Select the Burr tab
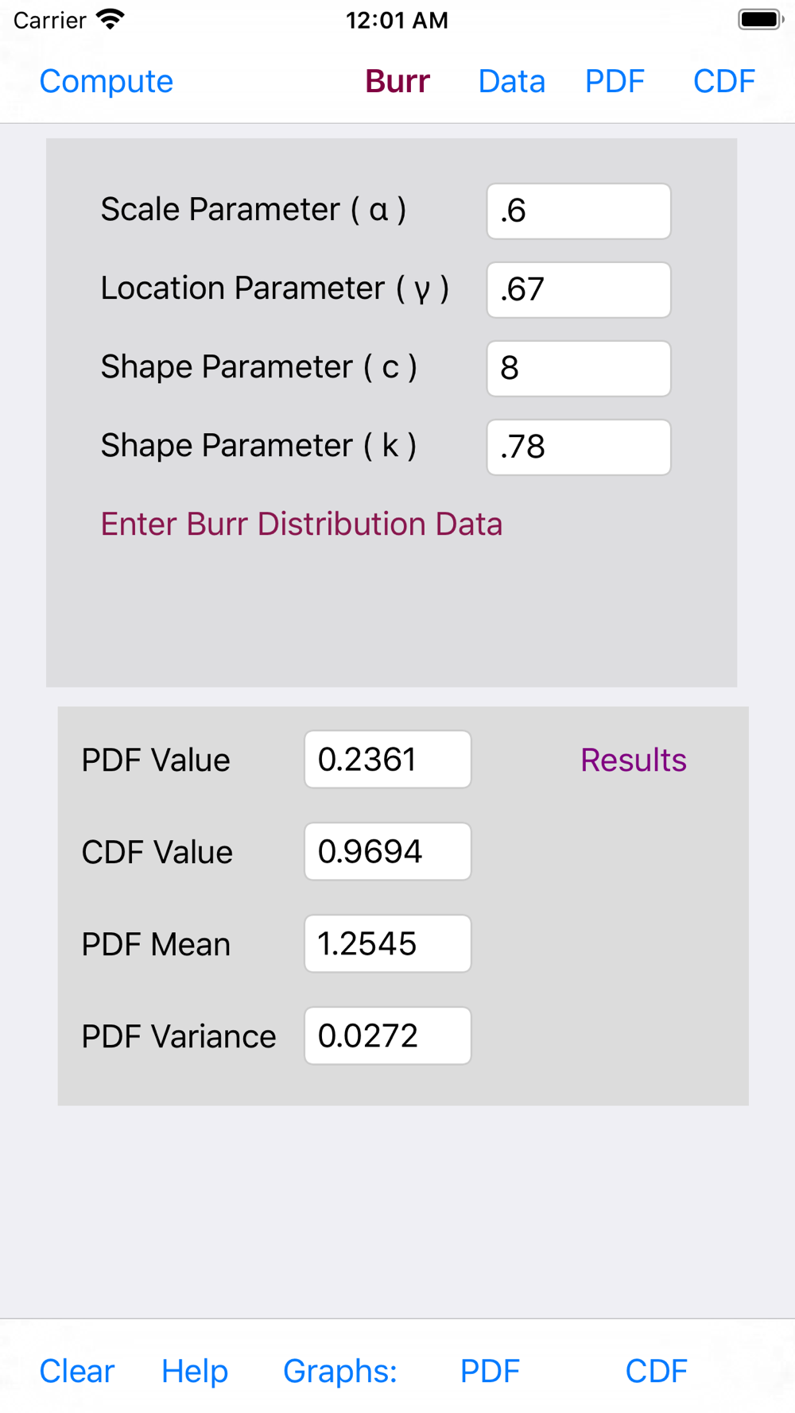The width and height of the screenshot is (795, 1413). tap(397, 82)
